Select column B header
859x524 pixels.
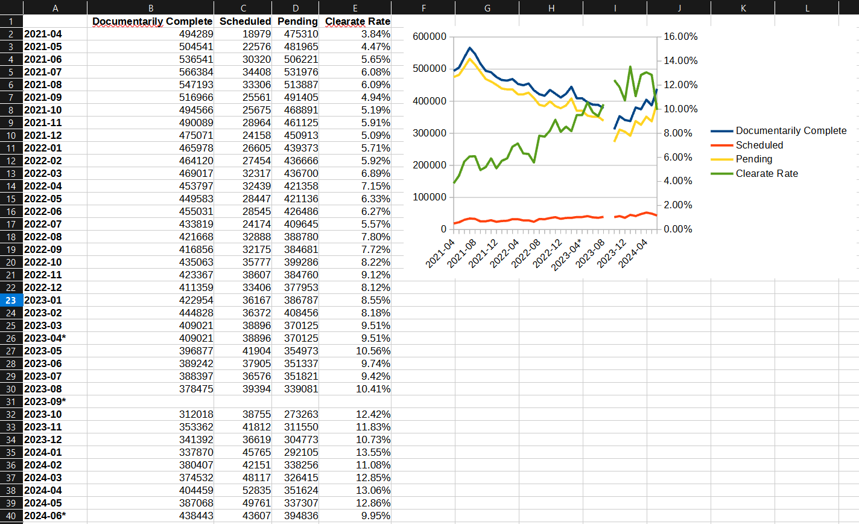tap(151, 8)
